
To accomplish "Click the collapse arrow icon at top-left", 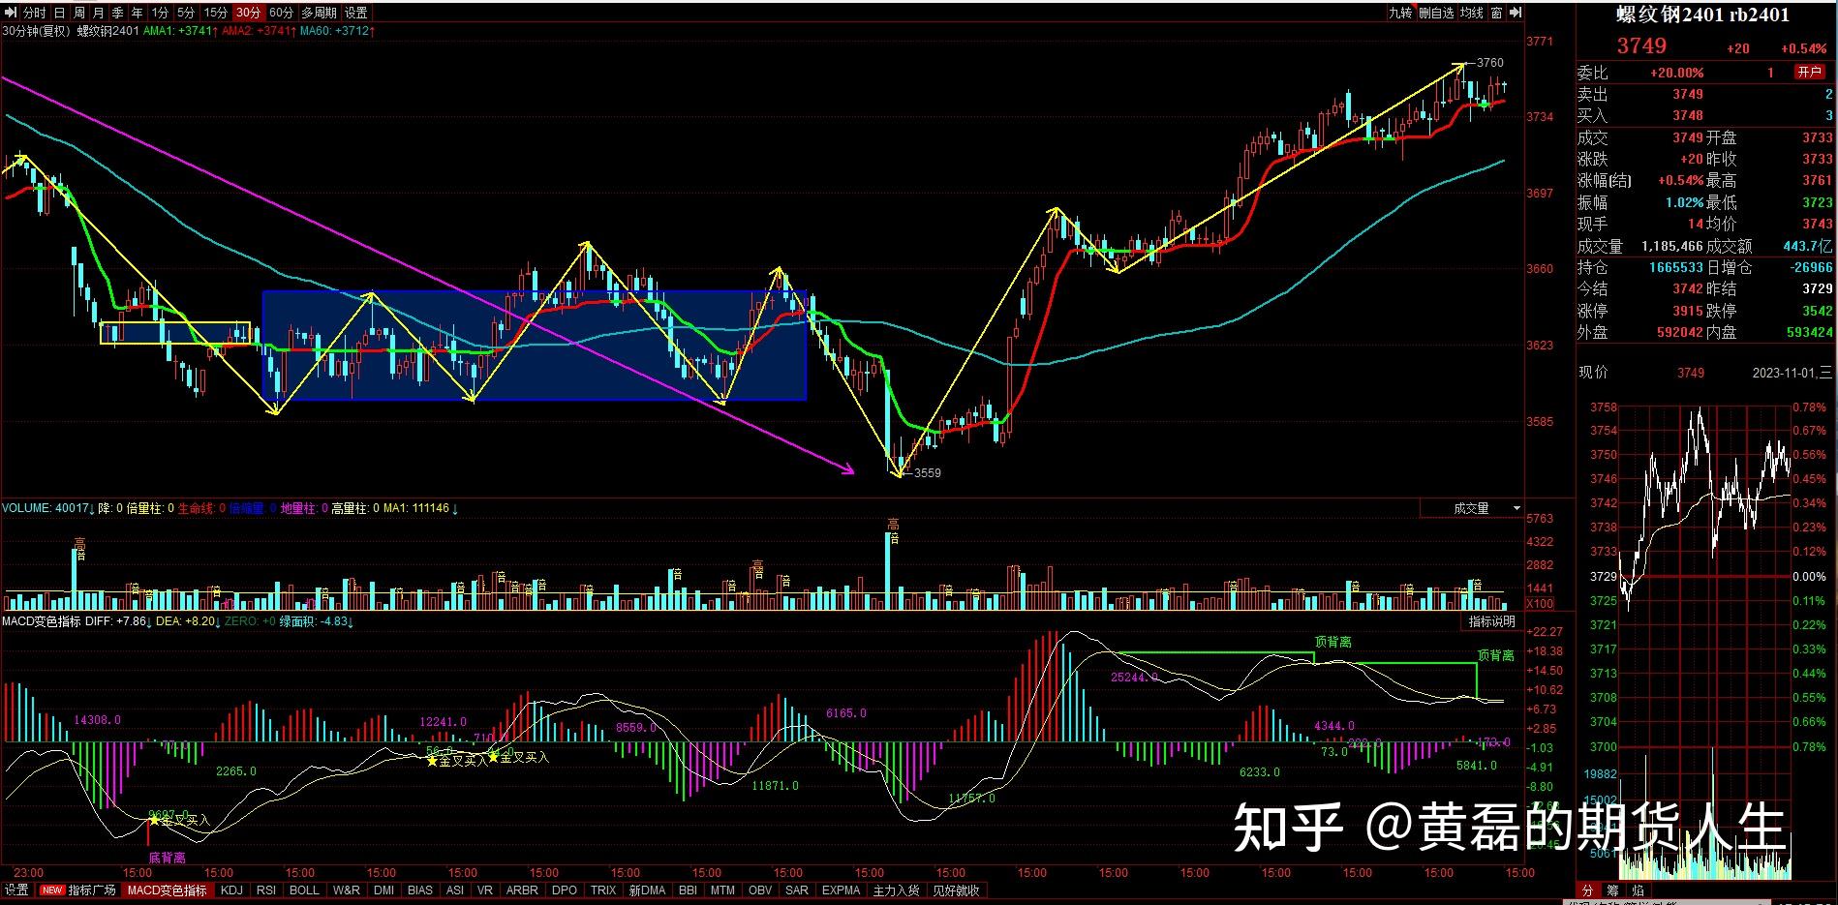I will point(11,13).
